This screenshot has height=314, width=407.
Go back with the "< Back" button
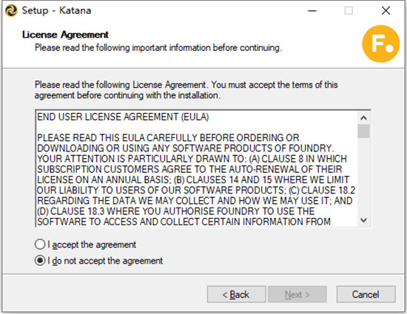coord(237,294)
